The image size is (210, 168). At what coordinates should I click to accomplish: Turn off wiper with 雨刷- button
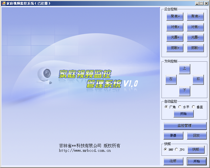coord(195,48)
